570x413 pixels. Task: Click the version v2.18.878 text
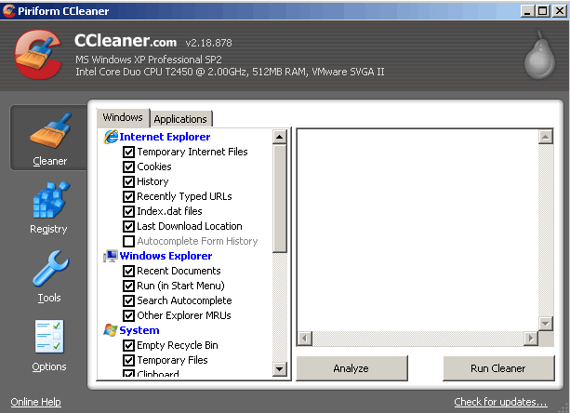[x=208, y=43]
